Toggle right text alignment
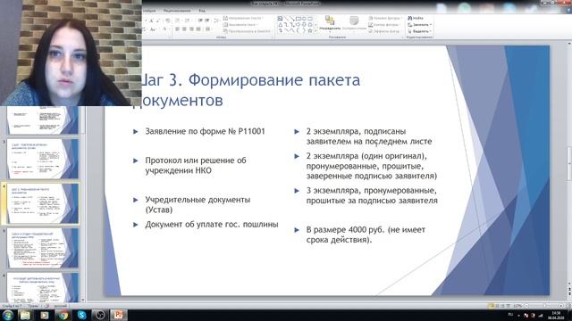Viewport: 572px width, 321px height. pyautogui.click(x=191, y=29)
